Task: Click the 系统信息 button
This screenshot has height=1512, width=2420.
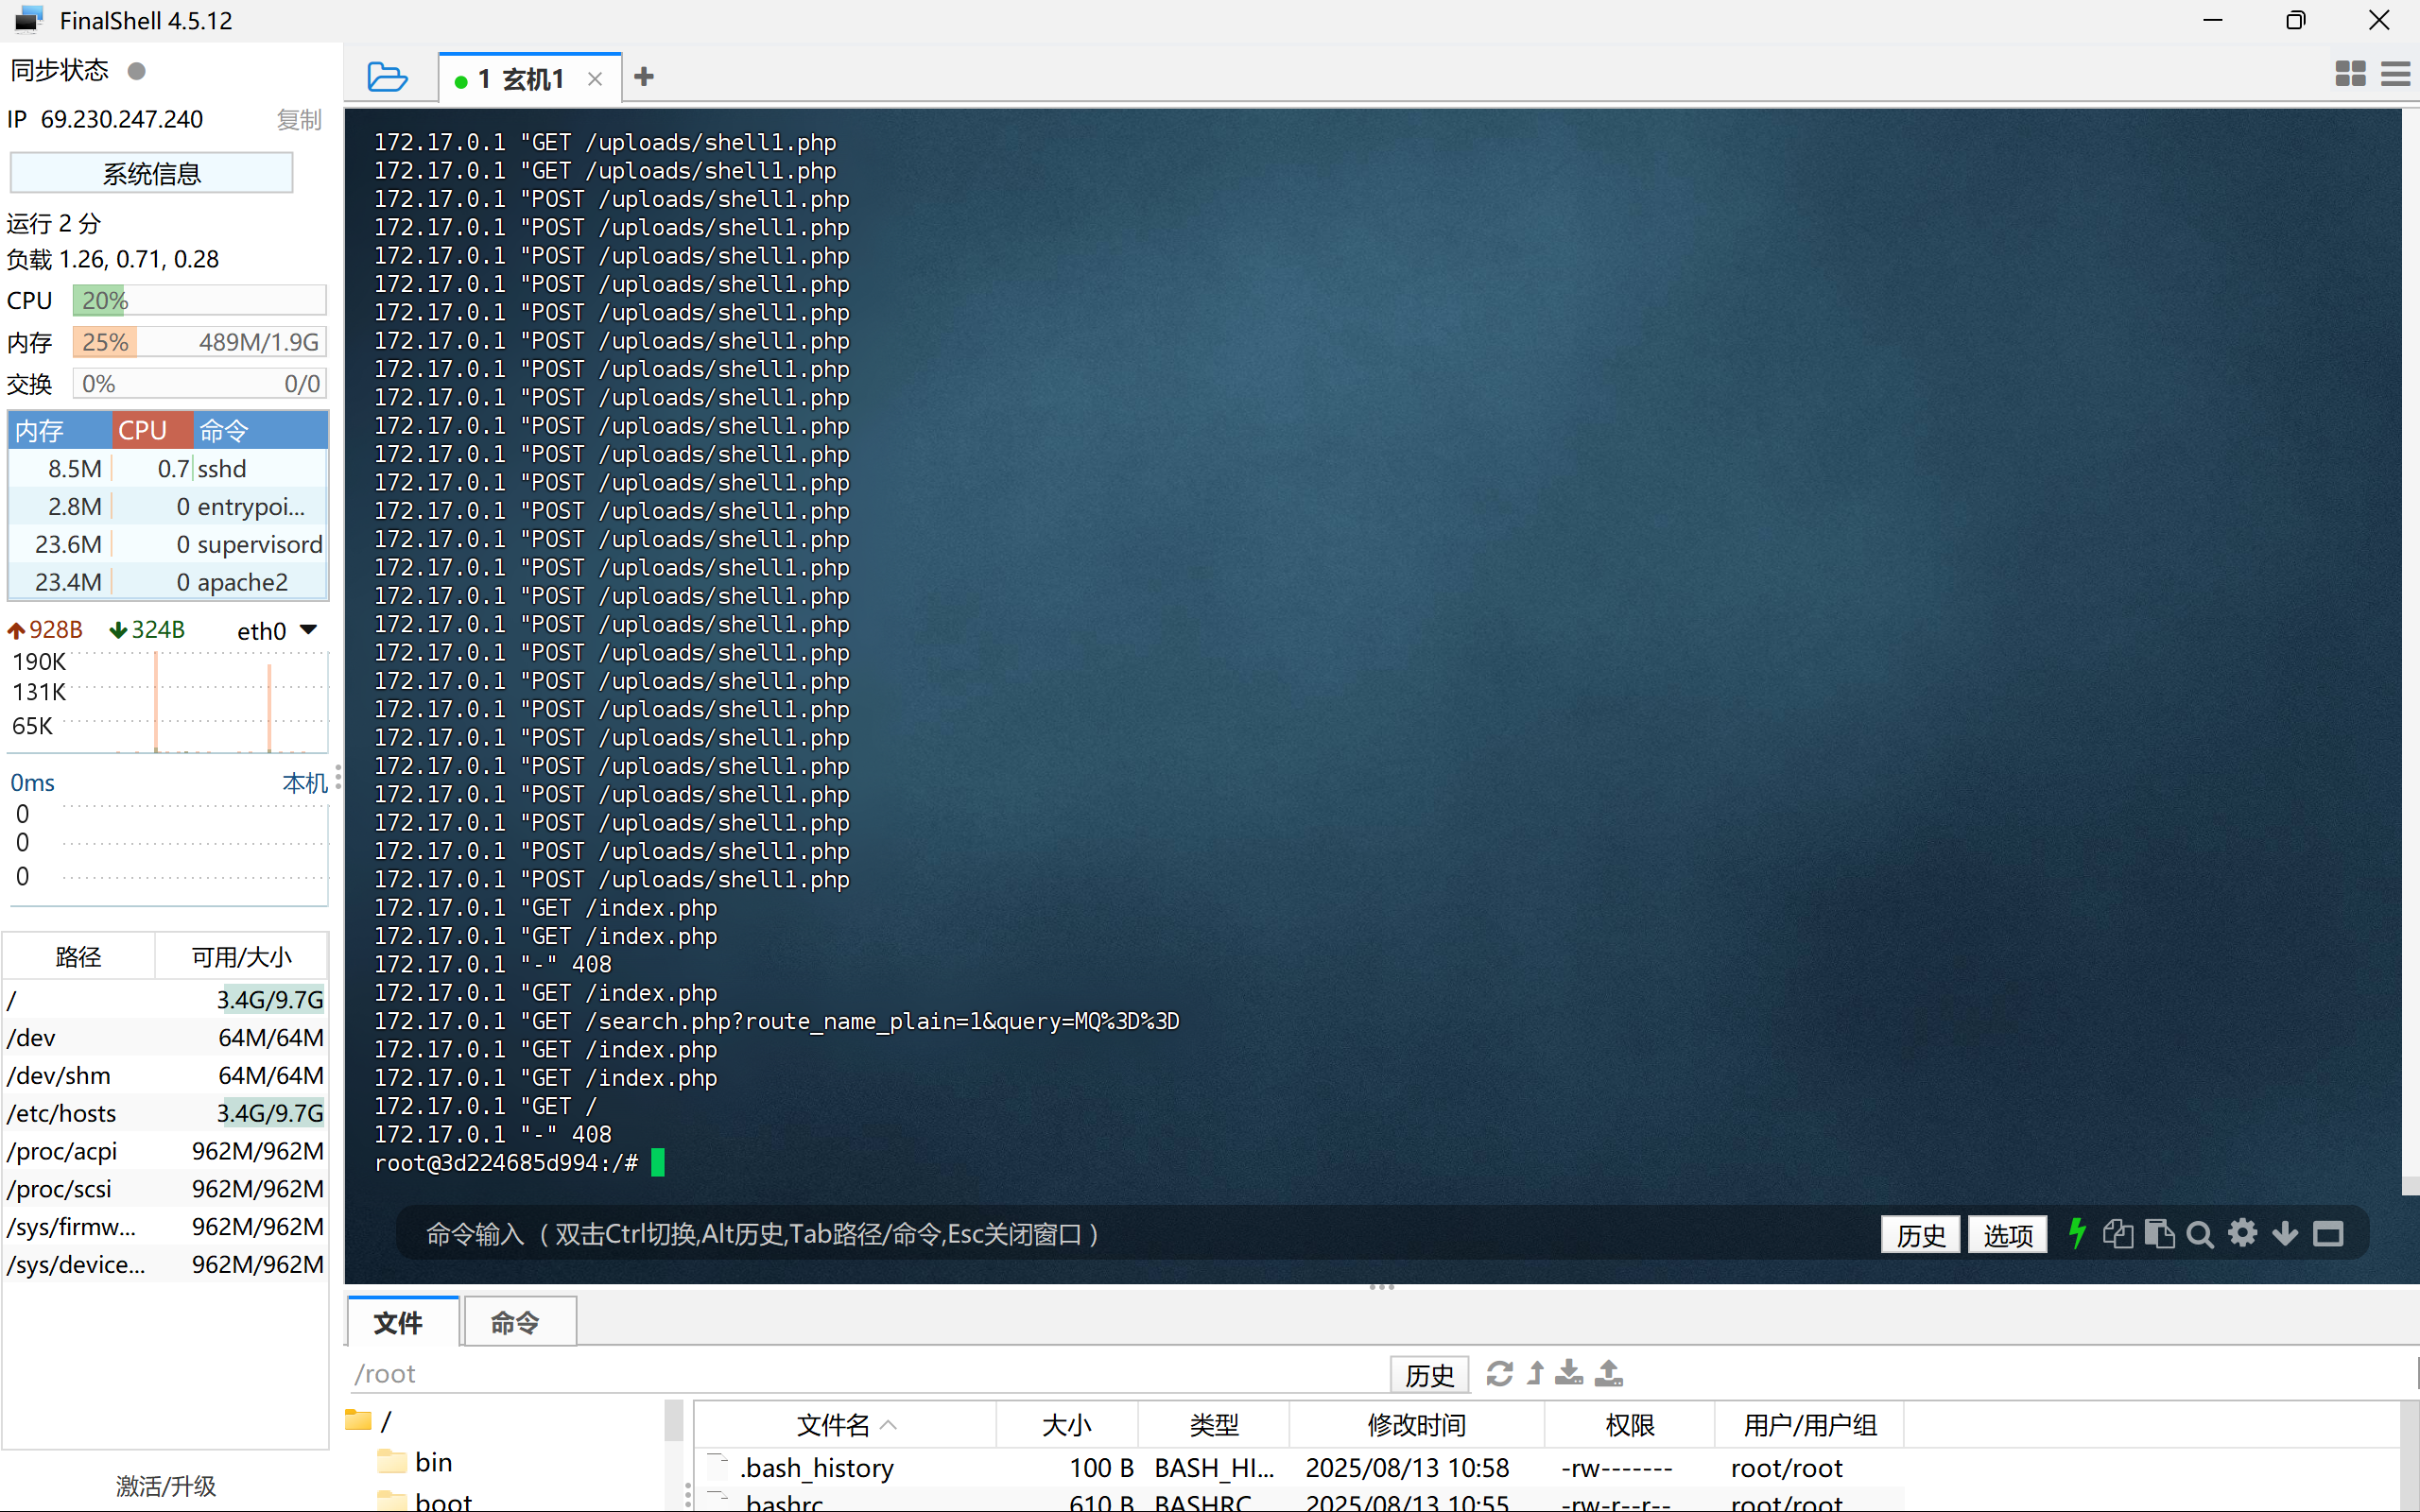Action: [x=152, y=173]
